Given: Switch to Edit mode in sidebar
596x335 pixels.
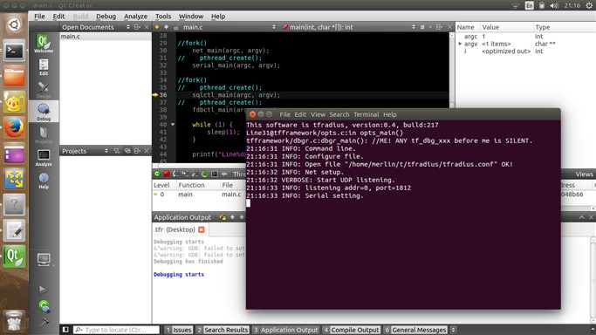Looking at the screenshot, I should tap(44, 67).
